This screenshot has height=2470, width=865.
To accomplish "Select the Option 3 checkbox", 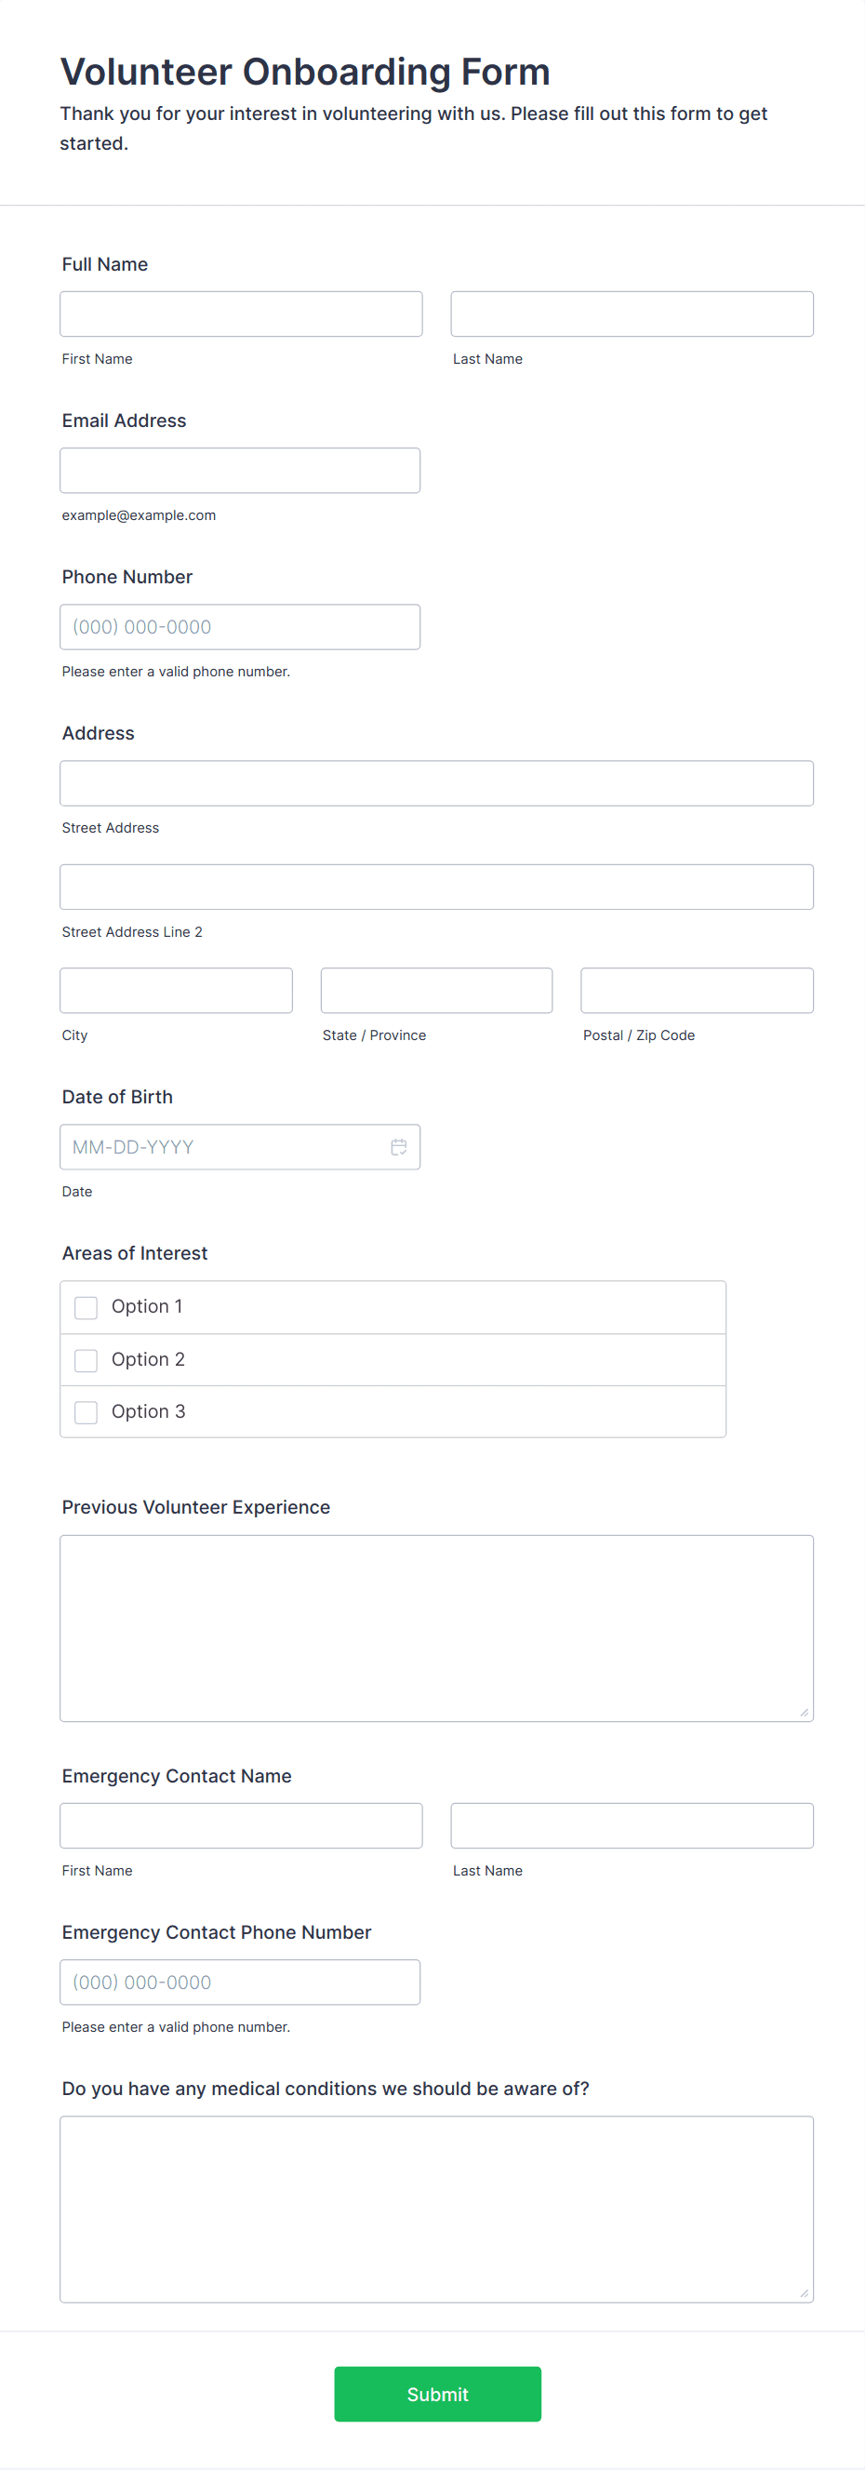I will 86,1412.
